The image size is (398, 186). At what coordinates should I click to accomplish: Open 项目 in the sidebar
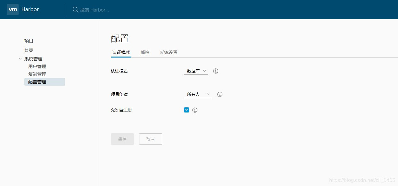[x=29, y=41]
